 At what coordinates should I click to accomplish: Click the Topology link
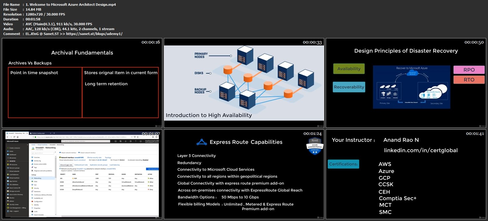(x=108, y=157)
